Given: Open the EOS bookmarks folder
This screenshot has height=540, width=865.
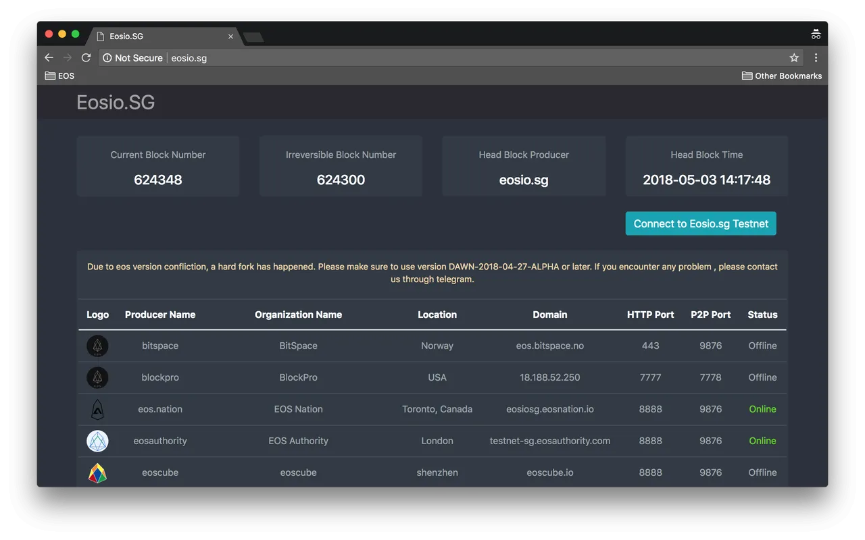Looking at the screenshot, I should (x=59, y=76).
